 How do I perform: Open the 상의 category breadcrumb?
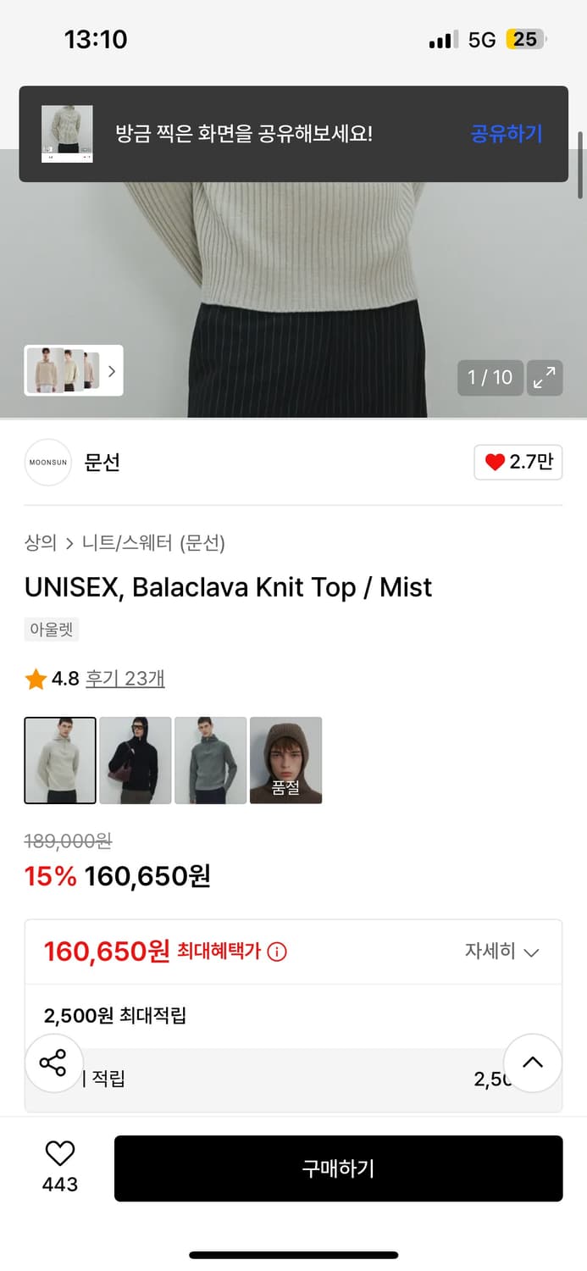pyautogui.click(x=40, y=543)
